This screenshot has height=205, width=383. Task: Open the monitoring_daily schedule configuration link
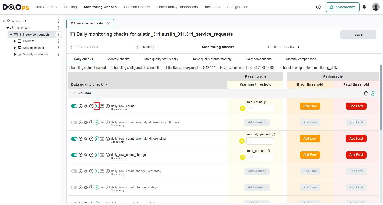coord(325,67)
